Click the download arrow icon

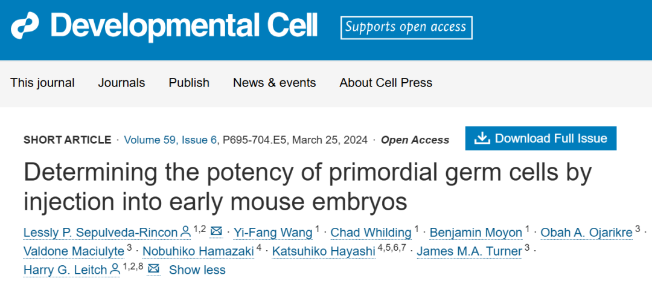tap(482, 138)
